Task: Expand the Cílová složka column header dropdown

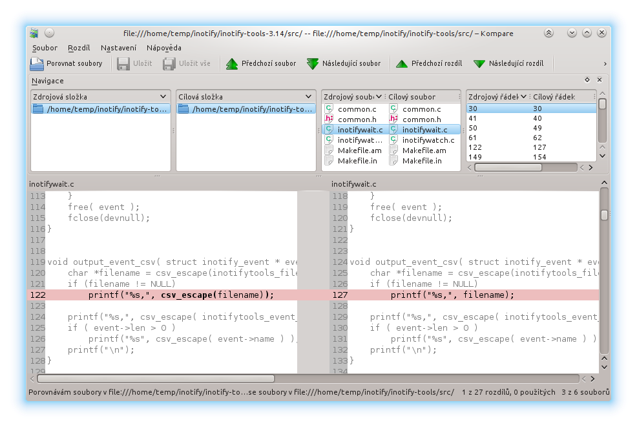Action: [309, 97]
